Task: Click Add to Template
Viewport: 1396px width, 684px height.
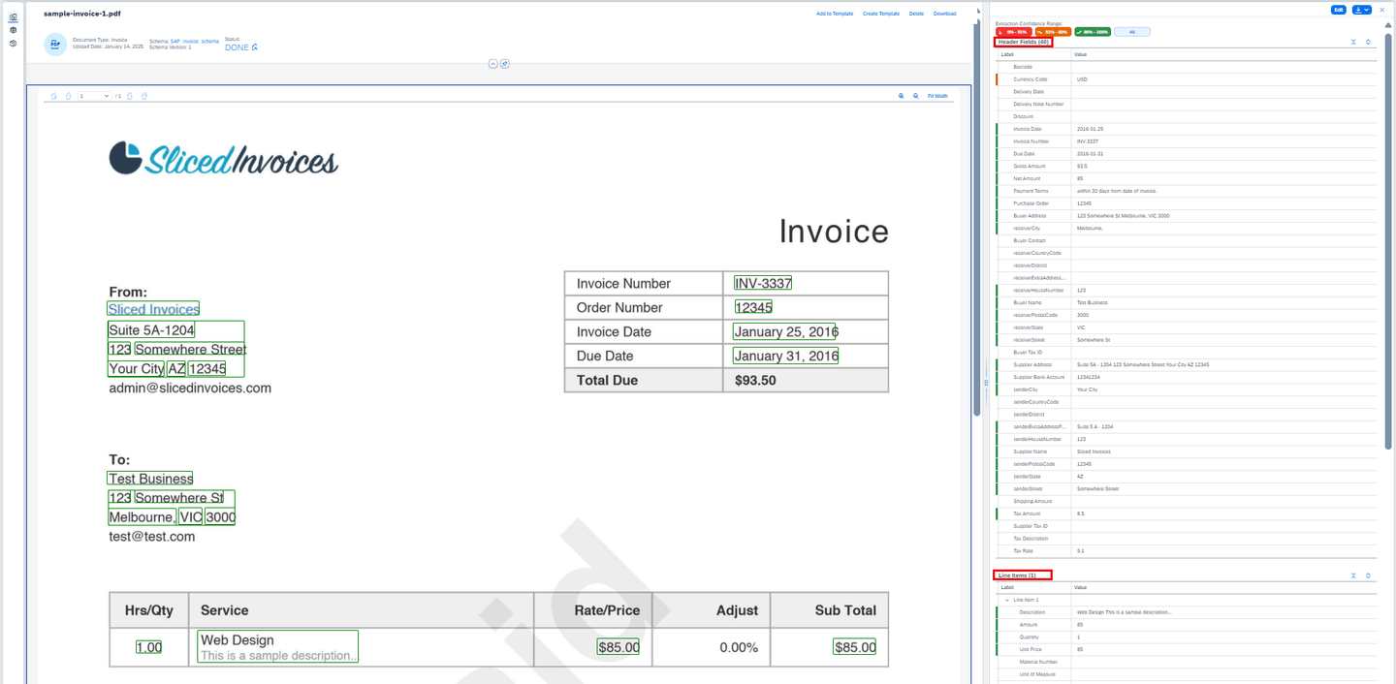Action: coord(835,14)
